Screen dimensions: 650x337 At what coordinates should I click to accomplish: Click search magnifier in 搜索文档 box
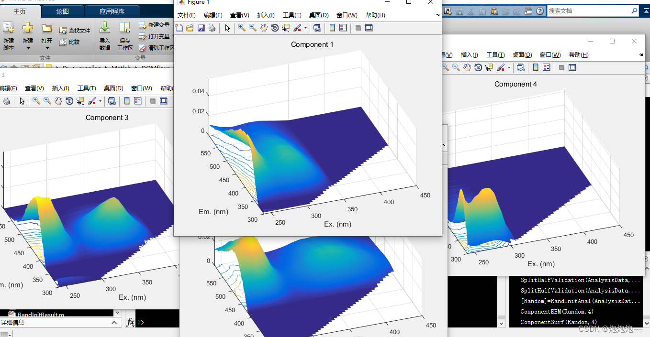click(635, 11)
